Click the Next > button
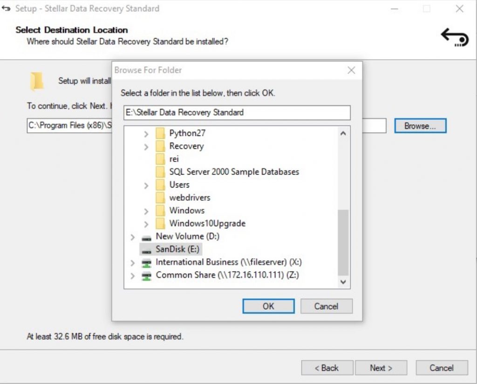 point(381,368)
